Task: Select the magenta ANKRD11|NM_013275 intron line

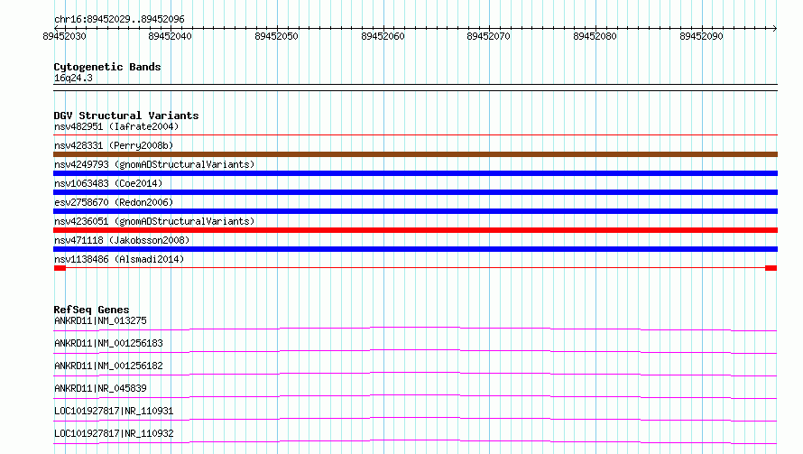Action: tap(415, 329)
